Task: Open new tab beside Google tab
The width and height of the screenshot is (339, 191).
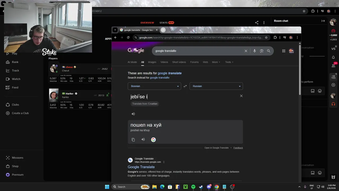Action: coord(163,30)
